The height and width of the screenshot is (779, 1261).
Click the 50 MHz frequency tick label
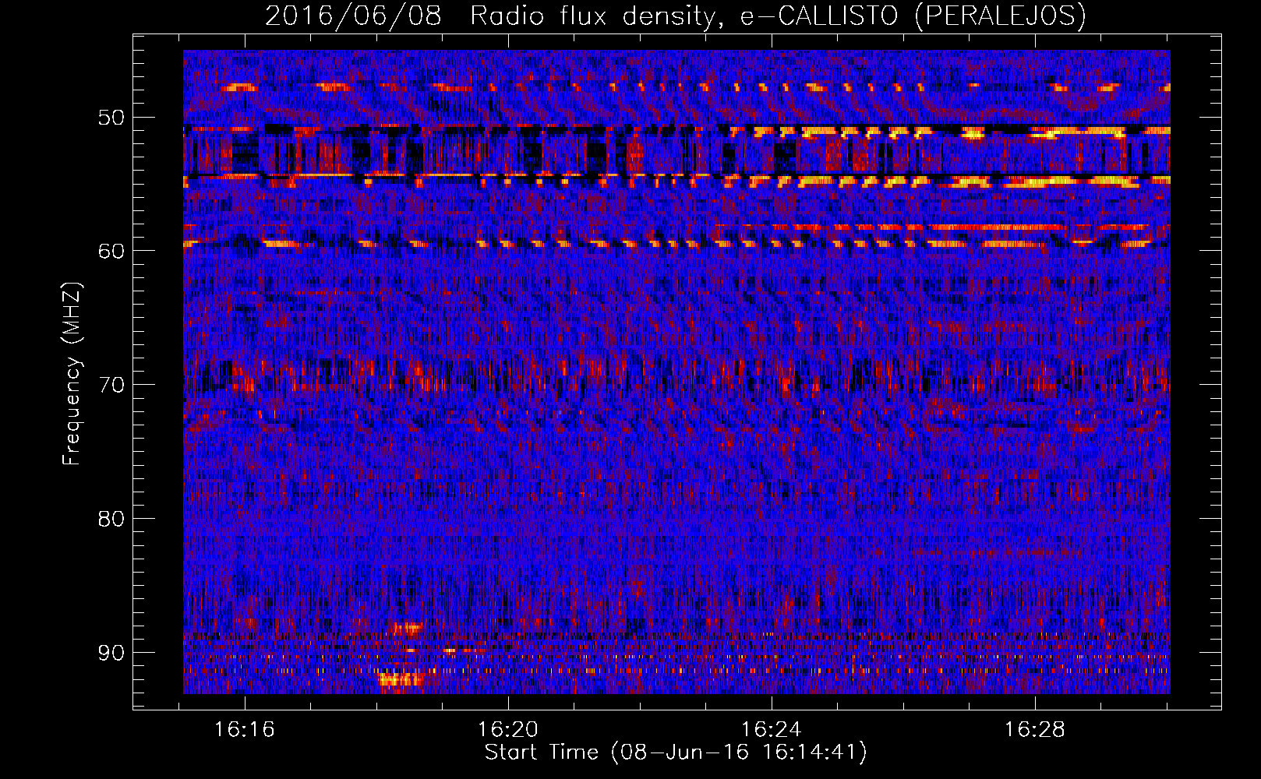(111, 118)
